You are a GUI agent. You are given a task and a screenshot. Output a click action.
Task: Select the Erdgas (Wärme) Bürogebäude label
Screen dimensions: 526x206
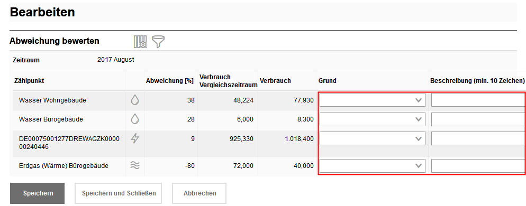click(64, 166)
